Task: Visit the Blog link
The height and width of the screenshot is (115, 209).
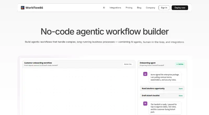Action: 139,8
